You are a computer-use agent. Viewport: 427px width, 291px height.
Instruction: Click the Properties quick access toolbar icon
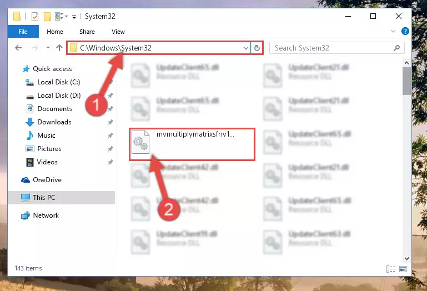tap(35, 17)
